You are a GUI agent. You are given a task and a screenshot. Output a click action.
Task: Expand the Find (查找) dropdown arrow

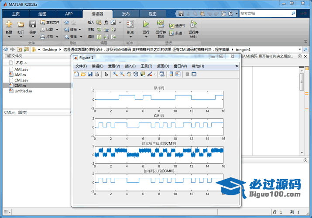click(81, 37)
